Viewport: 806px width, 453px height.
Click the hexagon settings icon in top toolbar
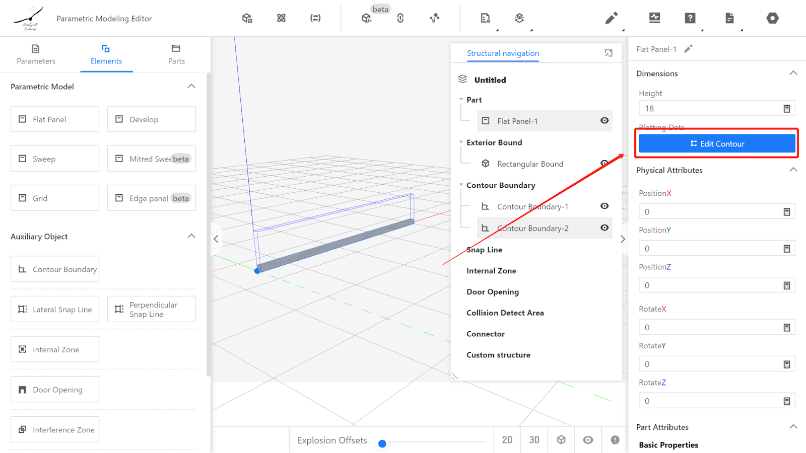pos(772,19)
